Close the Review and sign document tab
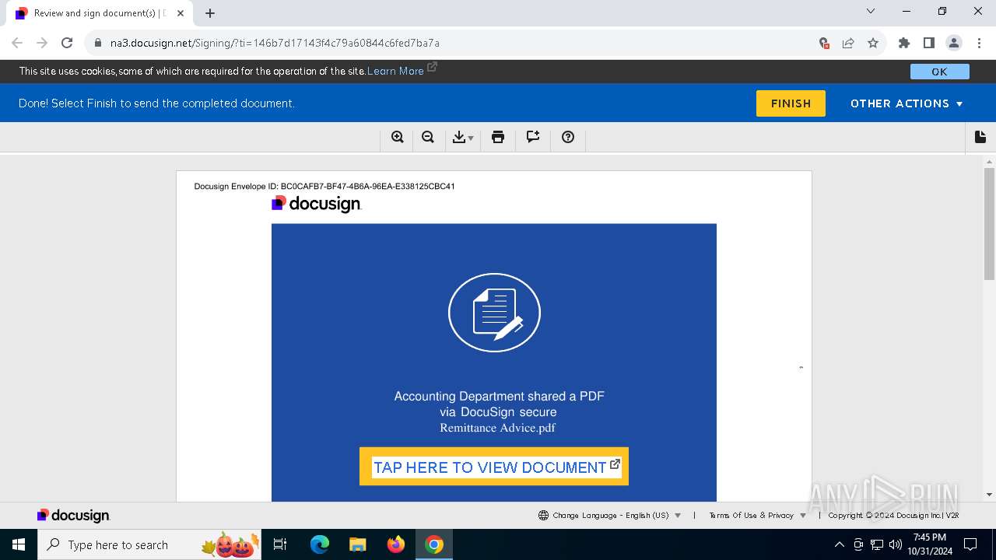 pos(181,13)
